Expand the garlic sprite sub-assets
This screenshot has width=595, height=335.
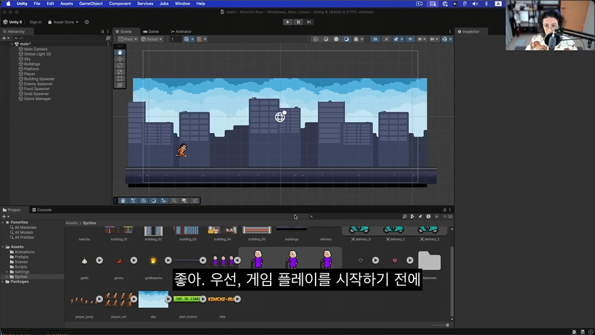[99, 260]
